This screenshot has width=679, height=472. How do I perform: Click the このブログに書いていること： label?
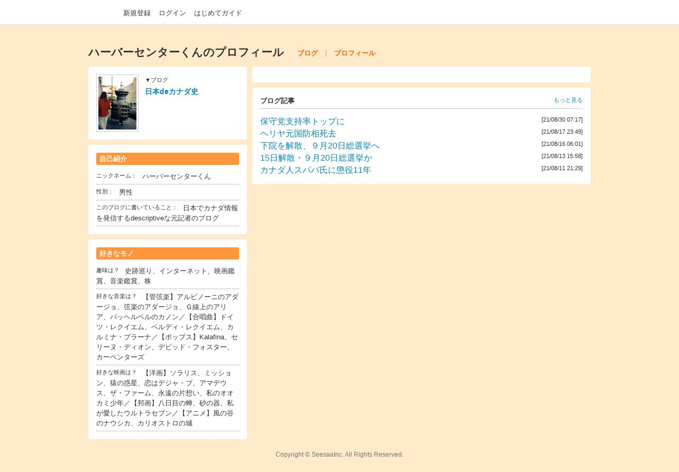point(137,208)
